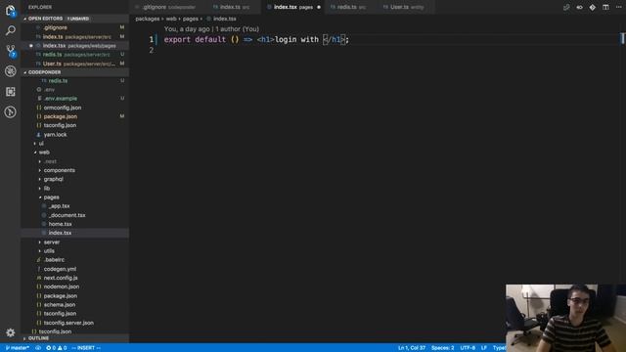Open the Search view in activity bar
The image size is (626, 352).
11,30
